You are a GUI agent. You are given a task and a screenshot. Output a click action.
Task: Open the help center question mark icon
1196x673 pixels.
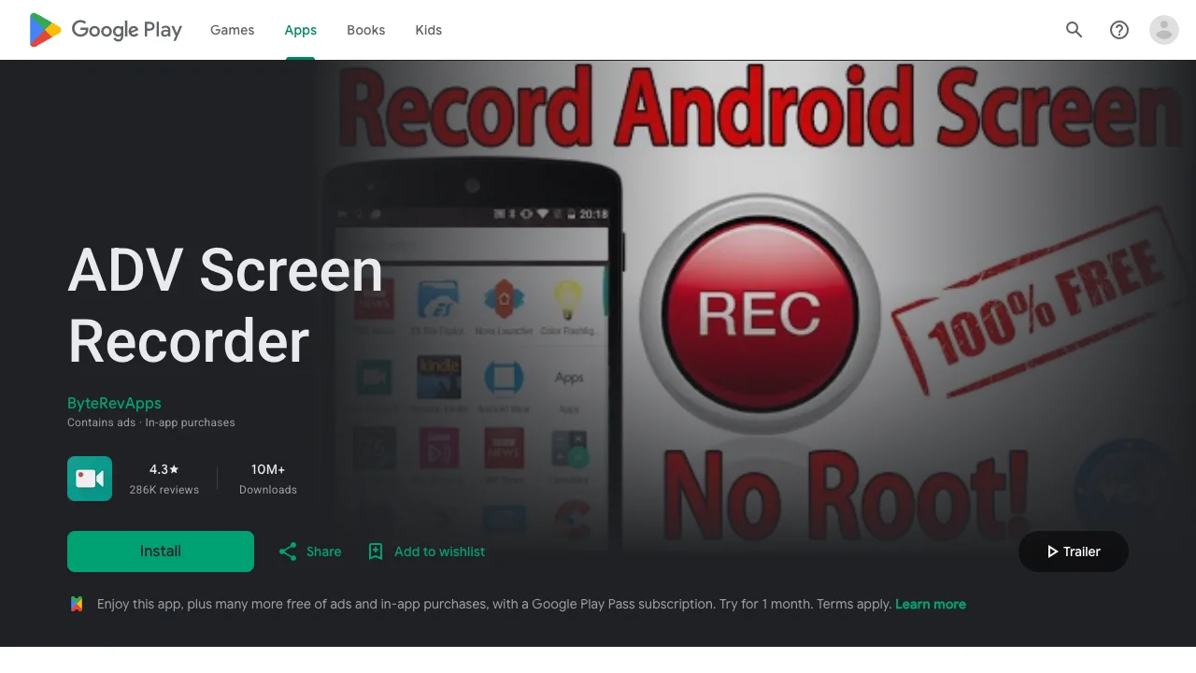tap(1119, 30)
